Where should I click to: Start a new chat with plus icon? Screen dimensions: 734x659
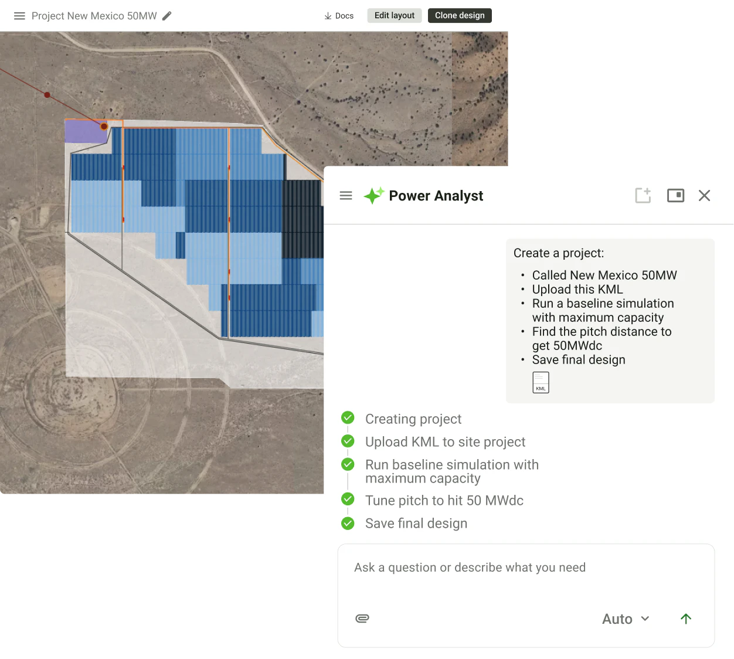click(643, 195)
